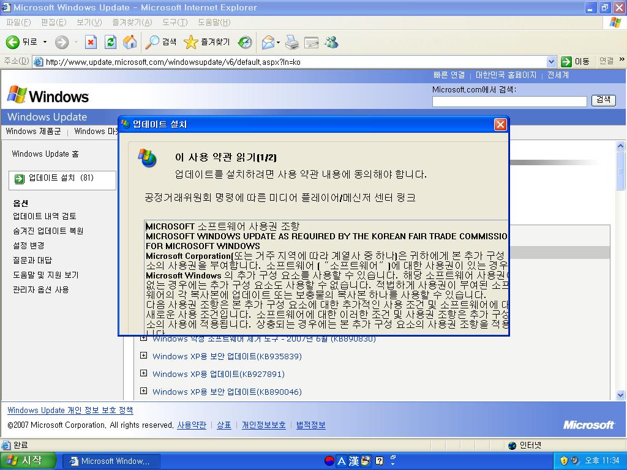The image size is (627, 470).
Task: Click the page scrollbar down arrow
Action: (x=621, y=395)
